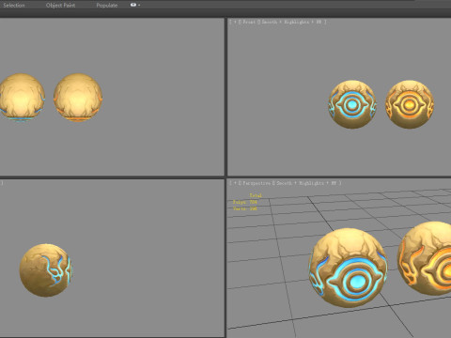The height and width of the screenshot is (338, 451).
Task: Open the Object Paint ribbon tab
Action: pyautogui.click(x=60, y=5)
